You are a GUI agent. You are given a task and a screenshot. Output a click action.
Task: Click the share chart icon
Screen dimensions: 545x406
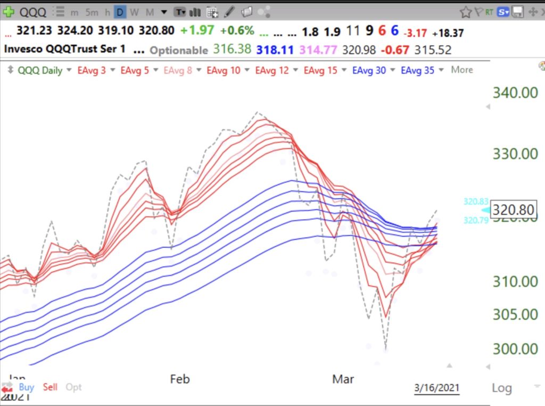coord(264,13)
